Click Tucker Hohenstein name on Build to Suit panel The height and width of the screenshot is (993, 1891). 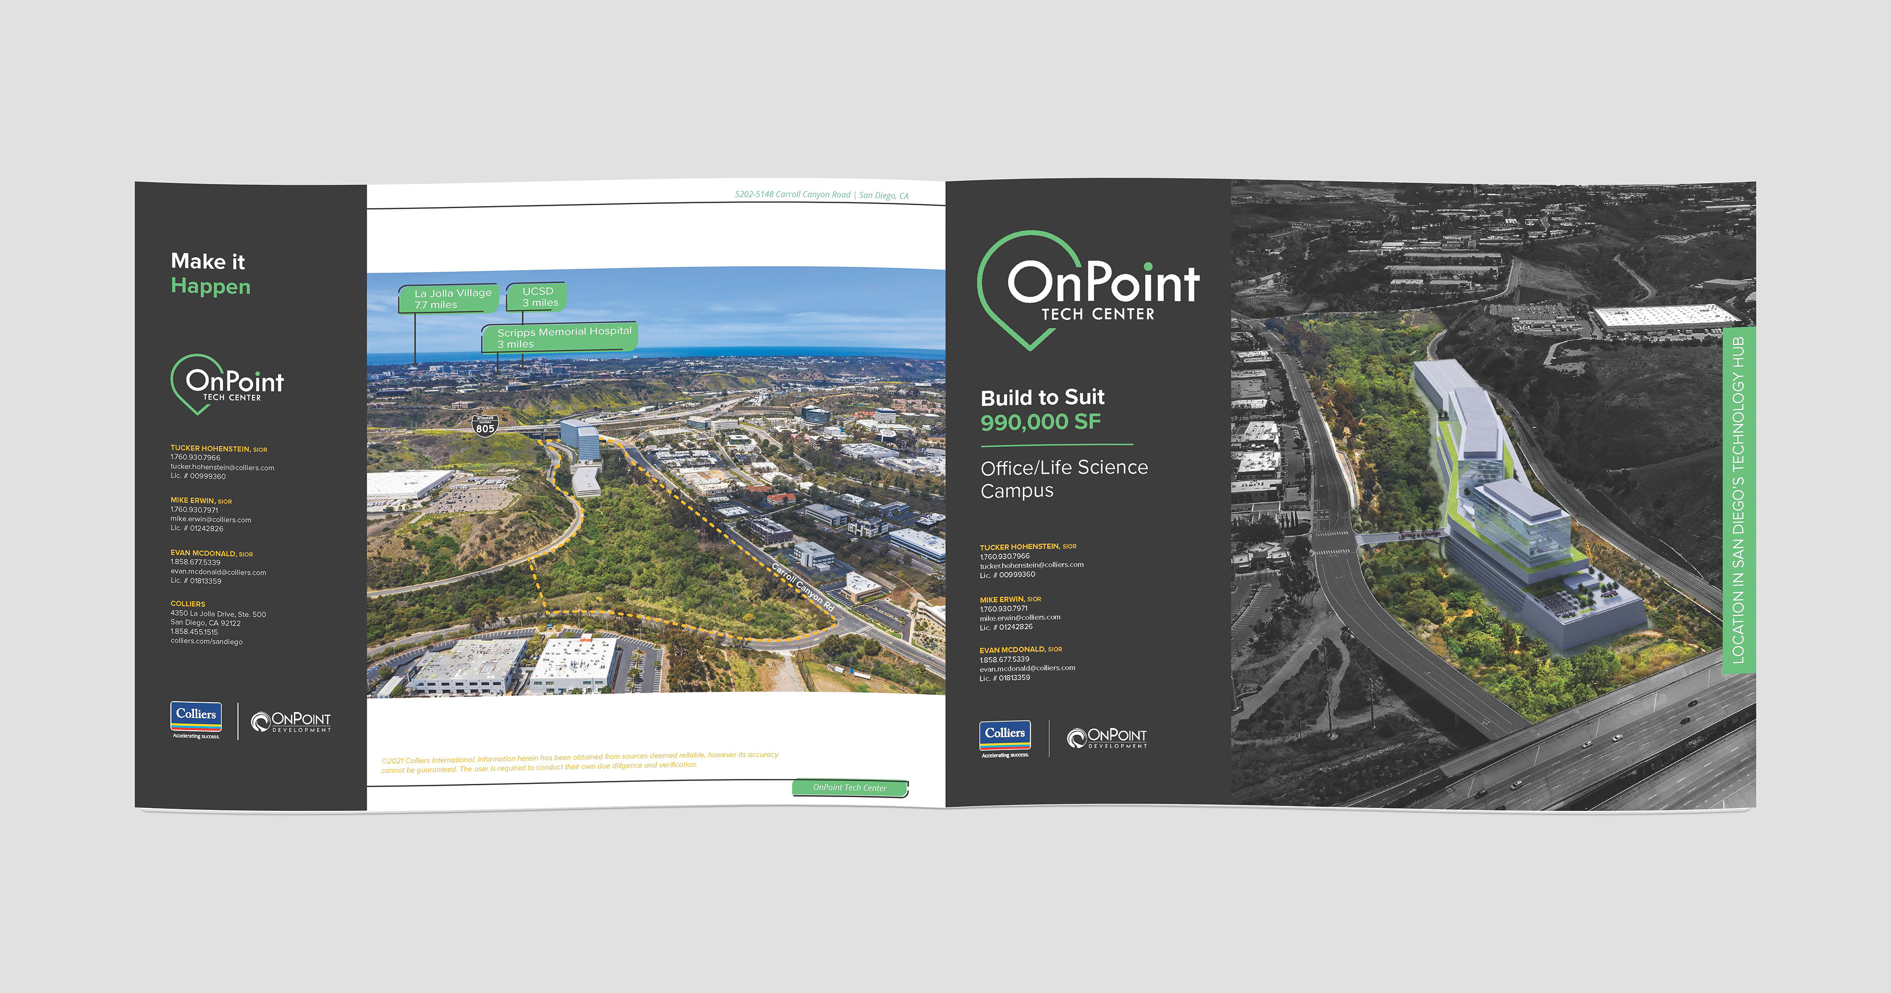(x=1028, y=546)
